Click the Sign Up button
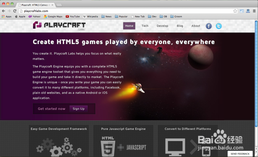The image size is (258, 157). pyautogui.click(x=79, y=109)
